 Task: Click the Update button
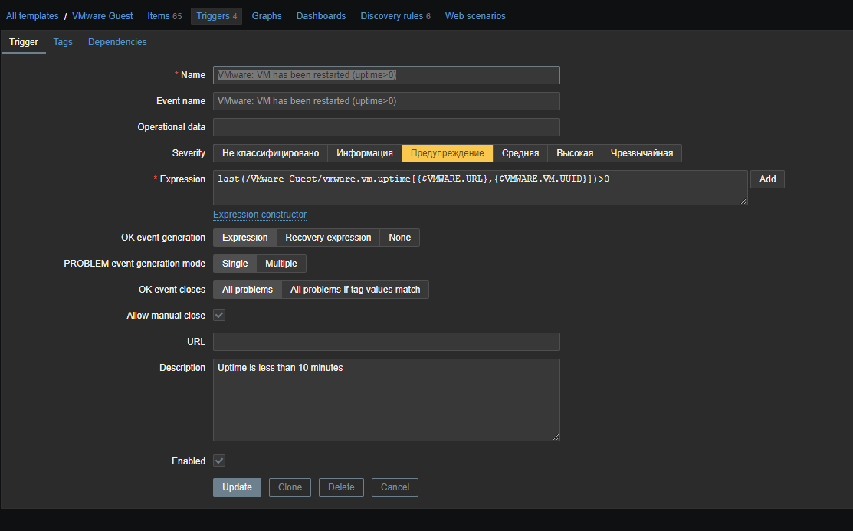click(236, 487)
